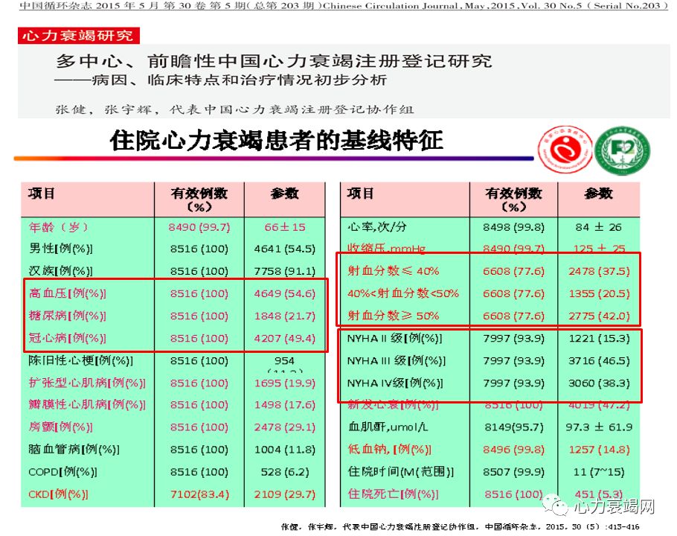Click the 冠心病 value 4207 (49.4)
The height and width of the screenshot is (536, 677).
tap(284, 338)
